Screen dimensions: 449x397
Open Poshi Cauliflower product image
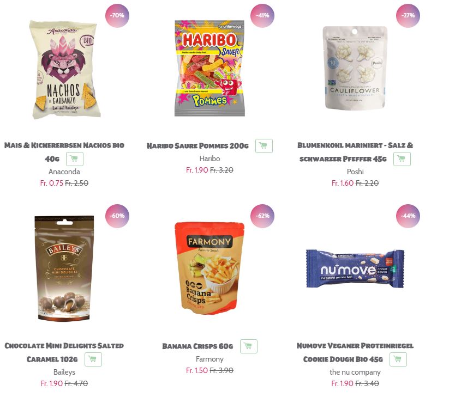355,68
